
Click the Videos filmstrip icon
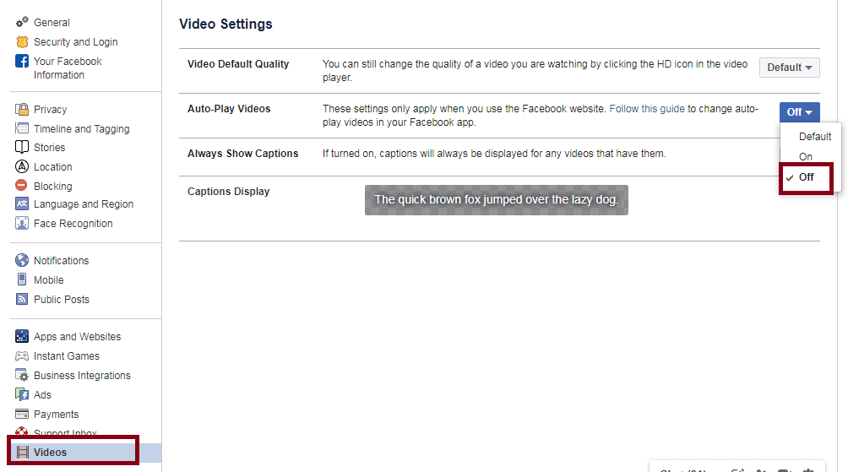pos(22,452)
